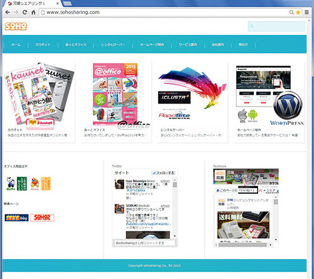Image resolution: width=314 pixels, height=279 pixels.
Task: Click the site search field
Action: pyautogui.click(x=276, y=26)
